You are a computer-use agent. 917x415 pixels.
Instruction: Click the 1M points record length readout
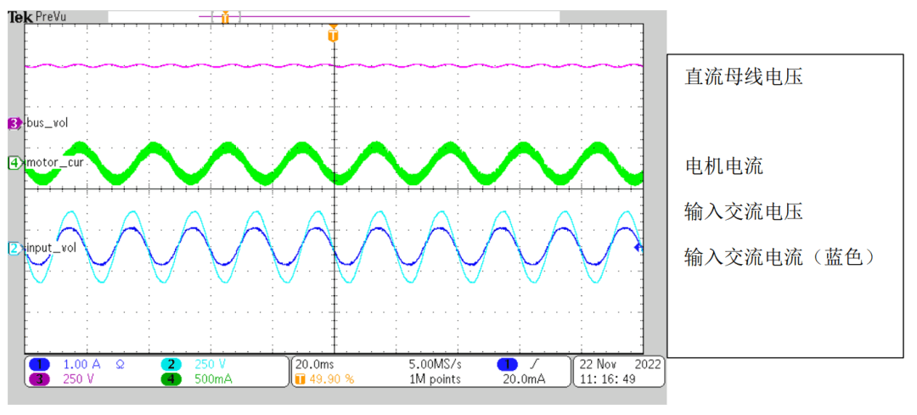(436, 379)
